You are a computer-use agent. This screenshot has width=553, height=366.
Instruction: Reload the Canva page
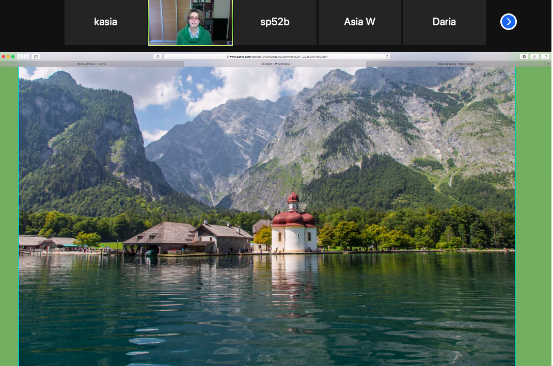tap(387, 56)
